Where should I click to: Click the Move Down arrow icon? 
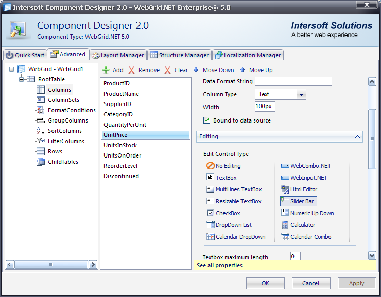196,70
